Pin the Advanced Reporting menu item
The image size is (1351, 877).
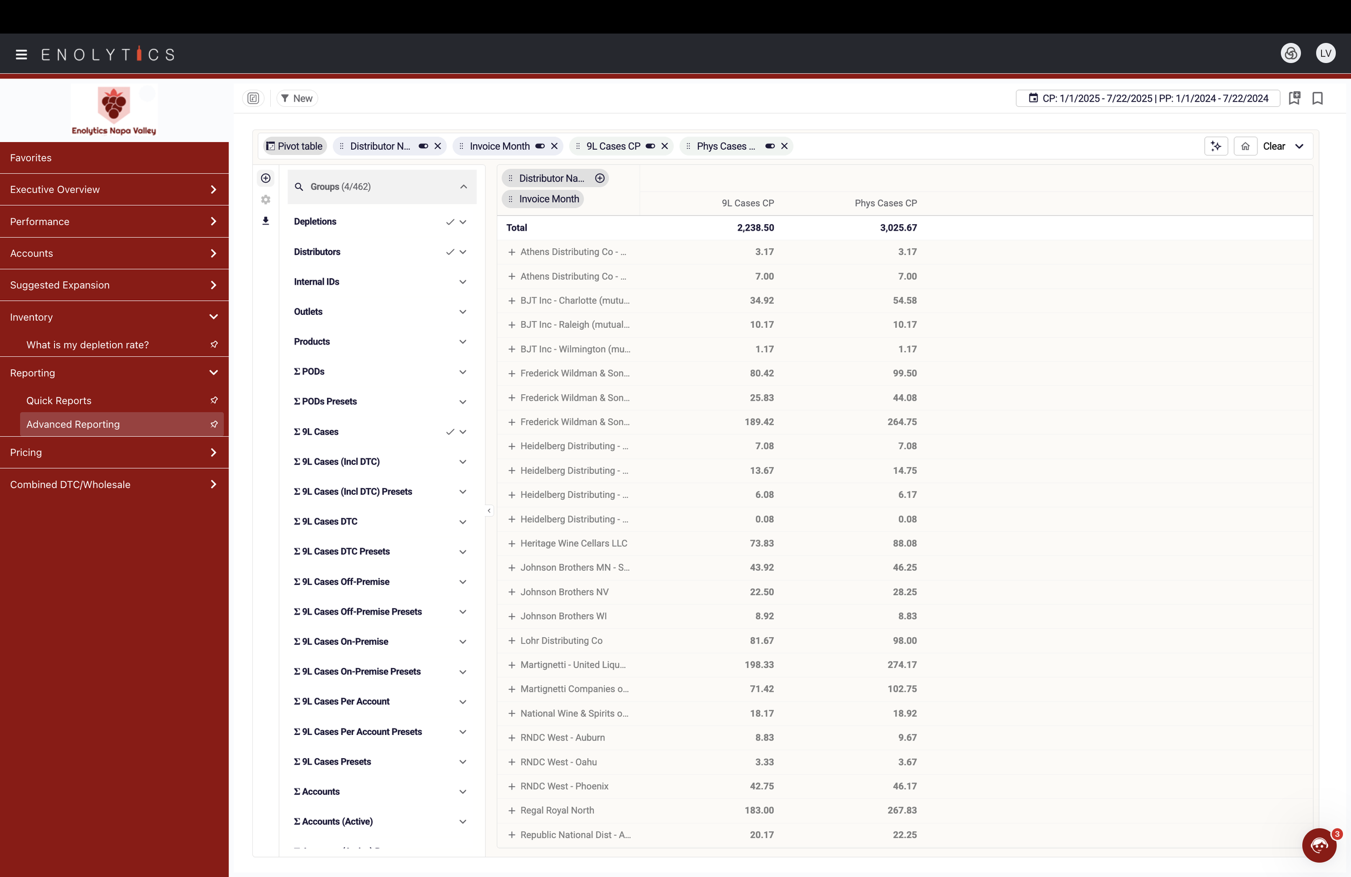(x=214, y=424)
